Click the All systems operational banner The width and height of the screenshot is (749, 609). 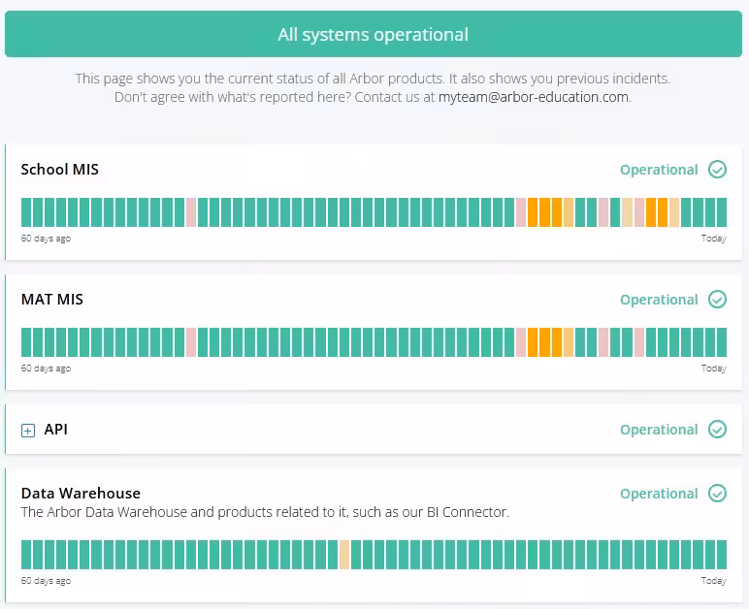click(374, 35)
